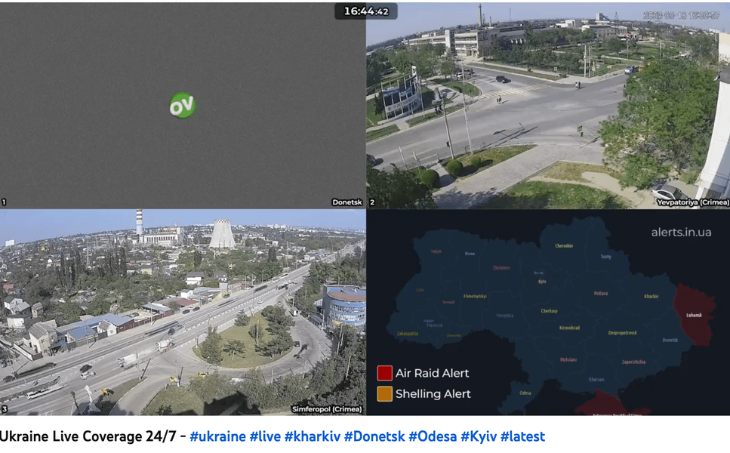Click the 16:44:42 clock overlay
Viewport: 730px width, 453px height.
(366, 11)
